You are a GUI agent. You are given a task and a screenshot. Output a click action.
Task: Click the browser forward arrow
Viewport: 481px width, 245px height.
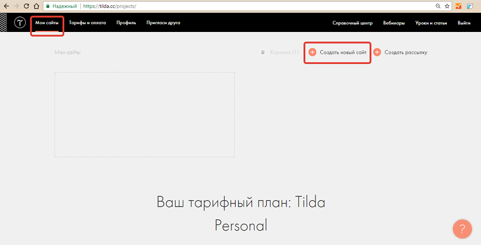(16, 6)
